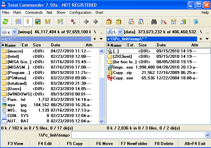Open the Files menu

(x=6, y=12)
